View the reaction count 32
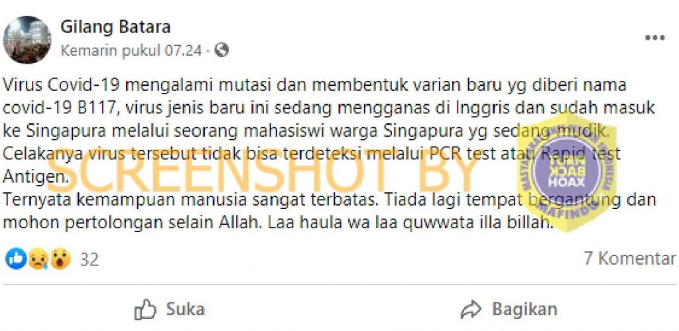The image size is (679, 331). 90,259
